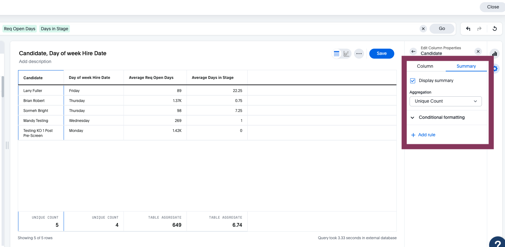Add a conditional formatting rule
The width and height of the screenshot is (505, 247).
[x=427, y=135]
